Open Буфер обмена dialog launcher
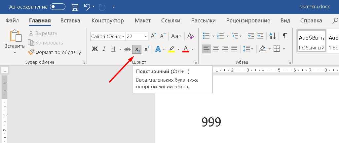Screen dimensions: 339x143 (83, 62)
